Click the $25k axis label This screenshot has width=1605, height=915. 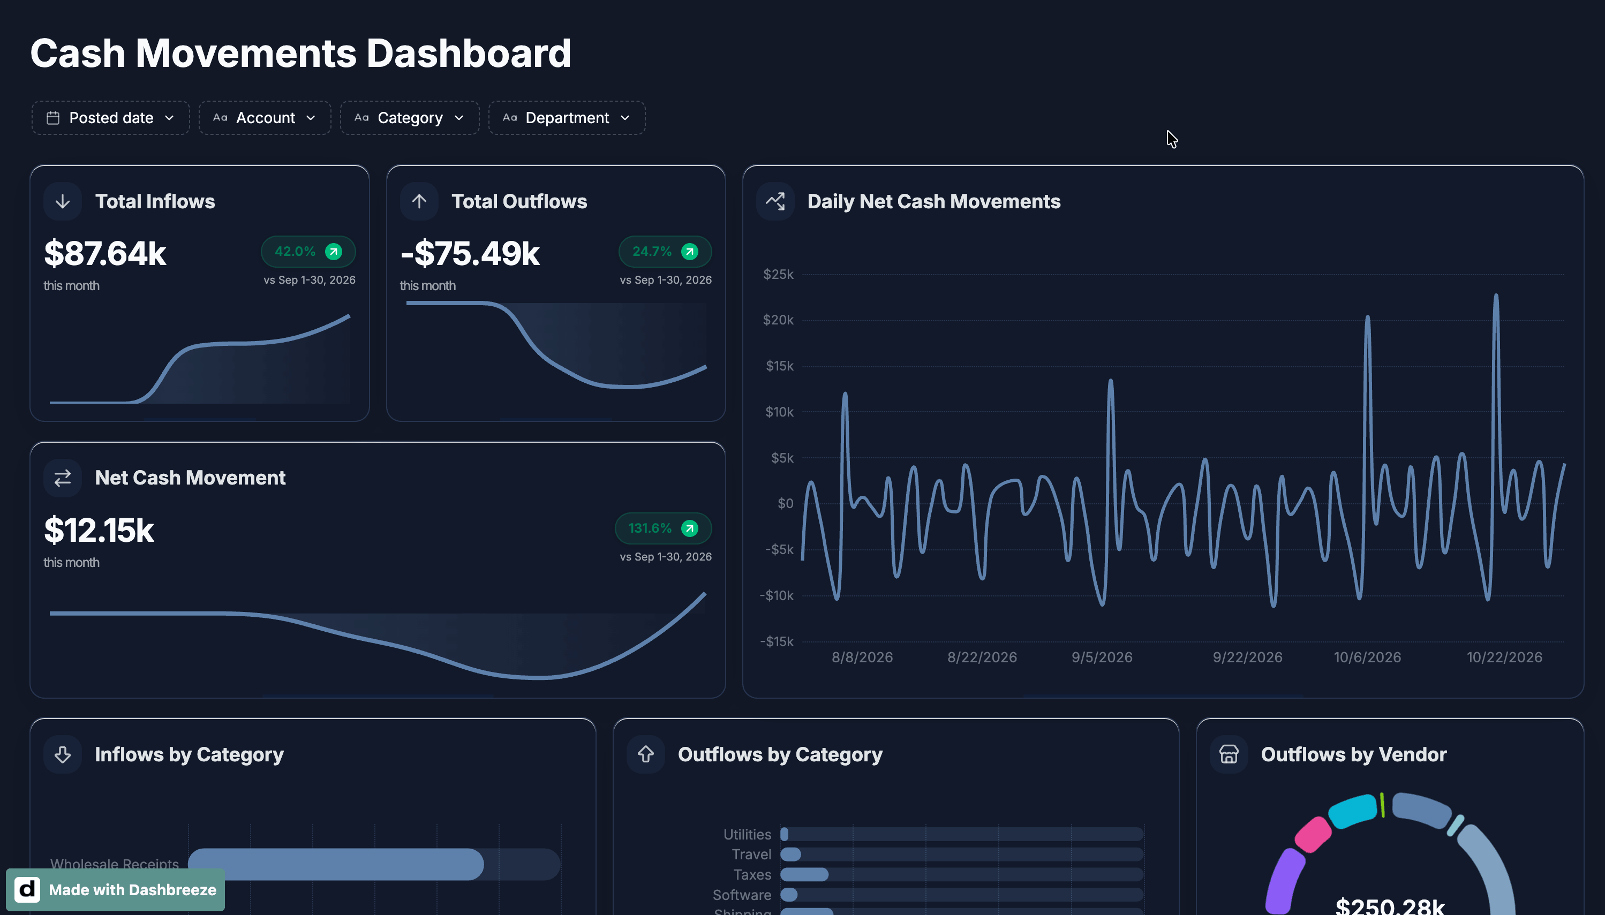(778, 274)
